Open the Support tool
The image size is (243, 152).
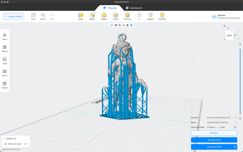(150, 16)
